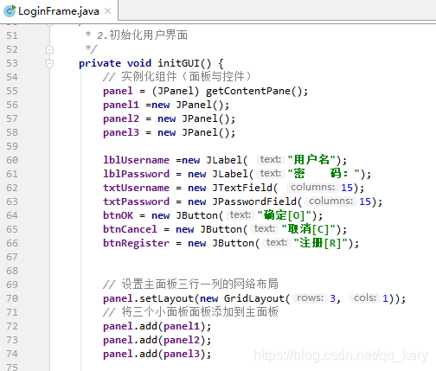This screenshot has height=371, width=436.
Task: Collapse the initGUI method fold at line 53
Action: click(49, 63)
